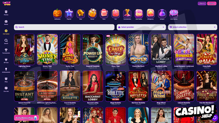The width and height of the screenshot is (219, 123).
Task: Open the Daily Bonus Map button
Action: tap(26, 118)
